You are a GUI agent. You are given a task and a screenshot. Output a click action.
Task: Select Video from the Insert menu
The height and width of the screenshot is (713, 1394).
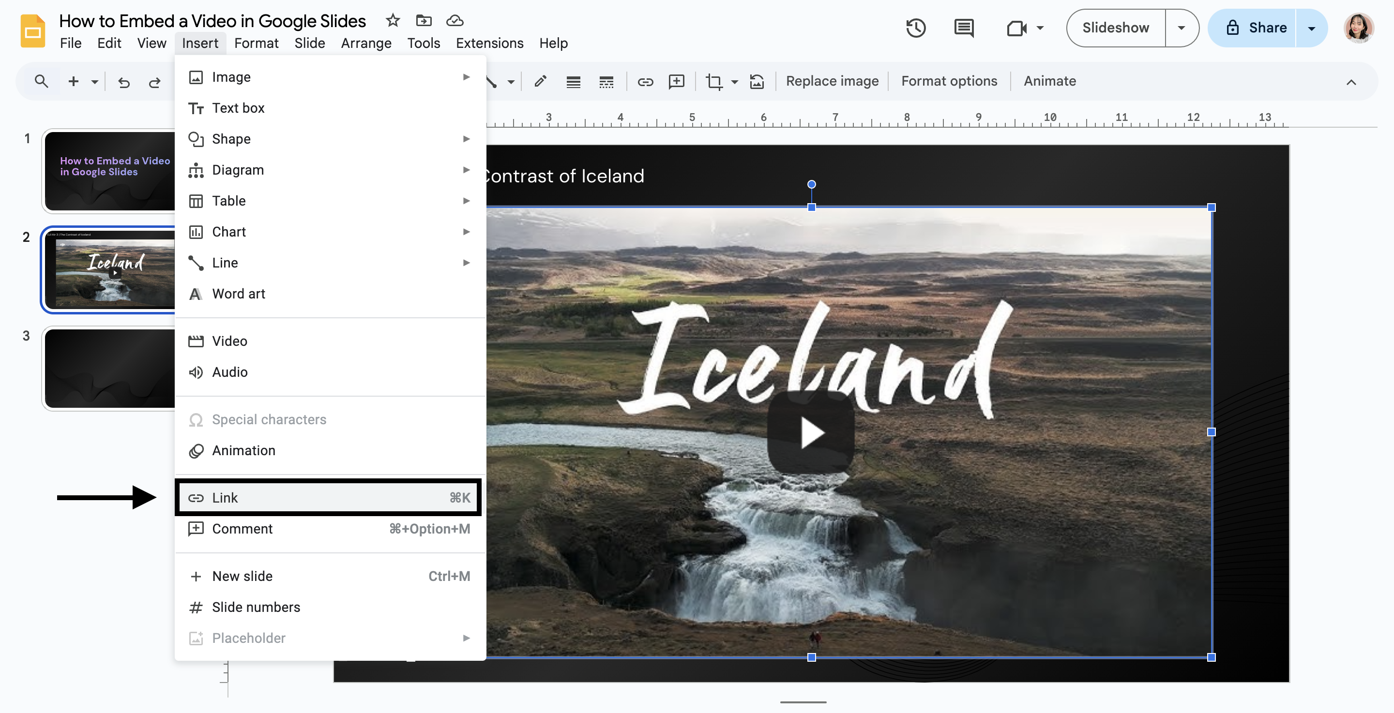click(330, 341)
